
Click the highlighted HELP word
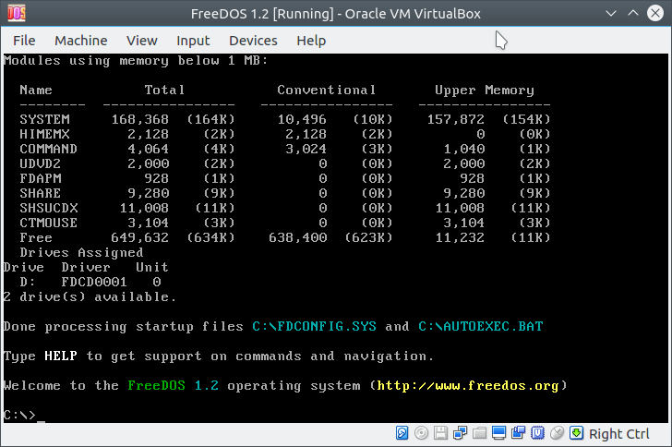(x=61, y=356)
